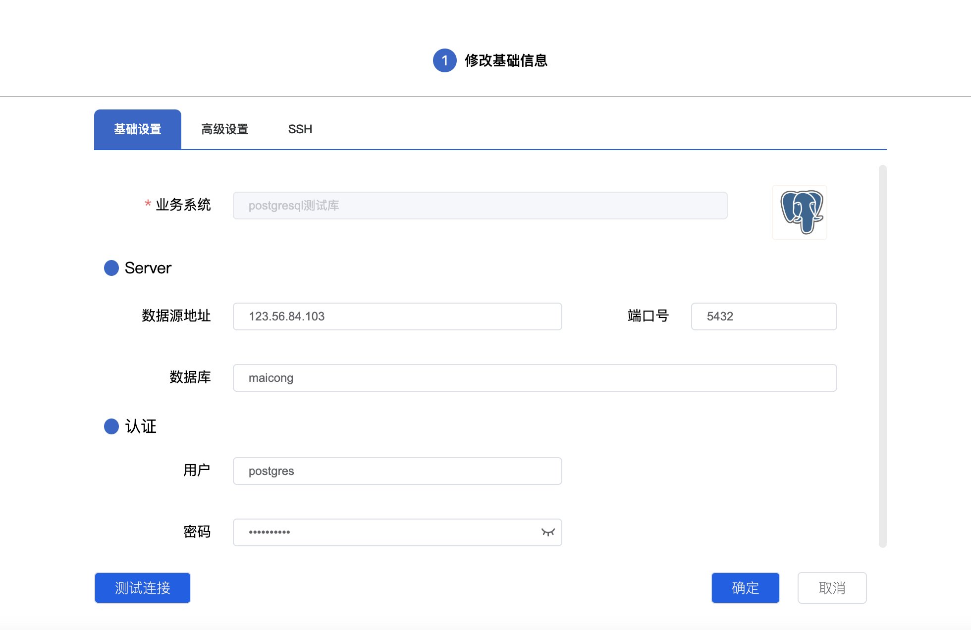Select the 基础设置 tab
971x630 pixels.
[x=138, y=129]
